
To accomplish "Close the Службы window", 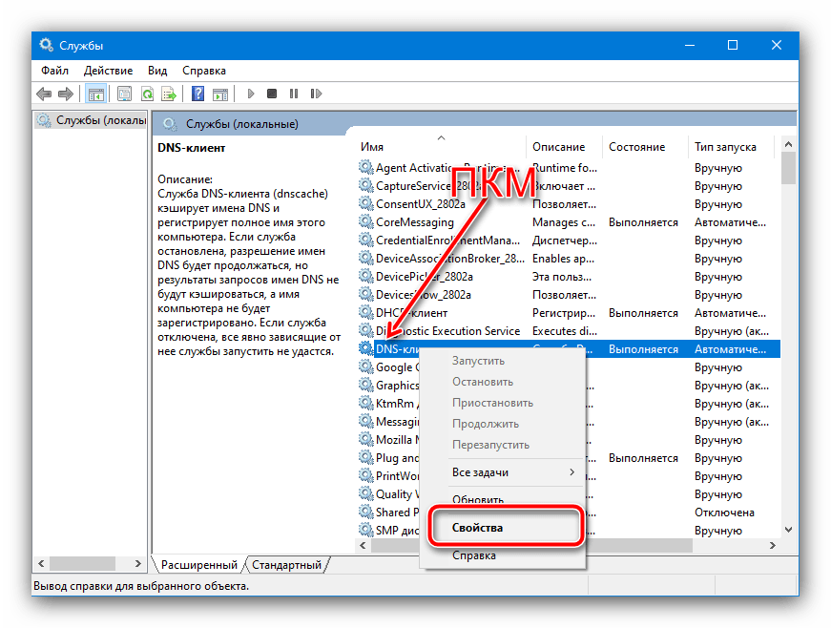I will coord(777,45).
